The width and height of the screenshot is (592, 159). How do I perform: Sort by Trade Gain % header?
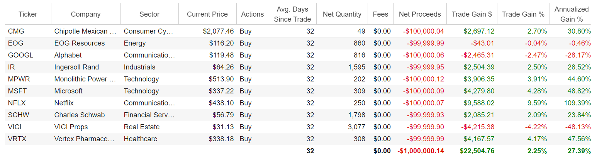click(x=523, y=14)
